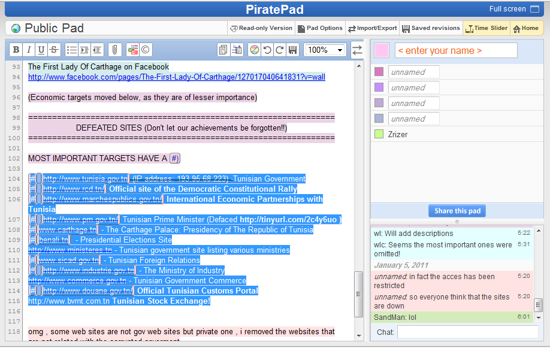Open the www.tunisia.gov.tn link
550x348 pixels.
[86, 179]
